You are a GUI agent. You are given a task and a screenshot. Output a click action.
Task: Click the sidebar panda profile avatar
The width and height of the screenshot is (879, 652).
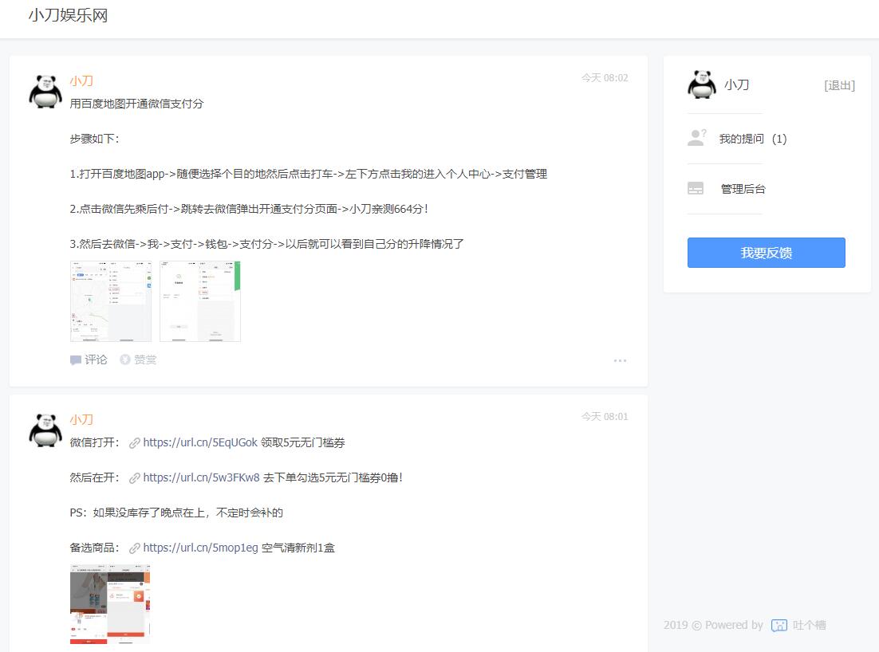click(702, 84)
